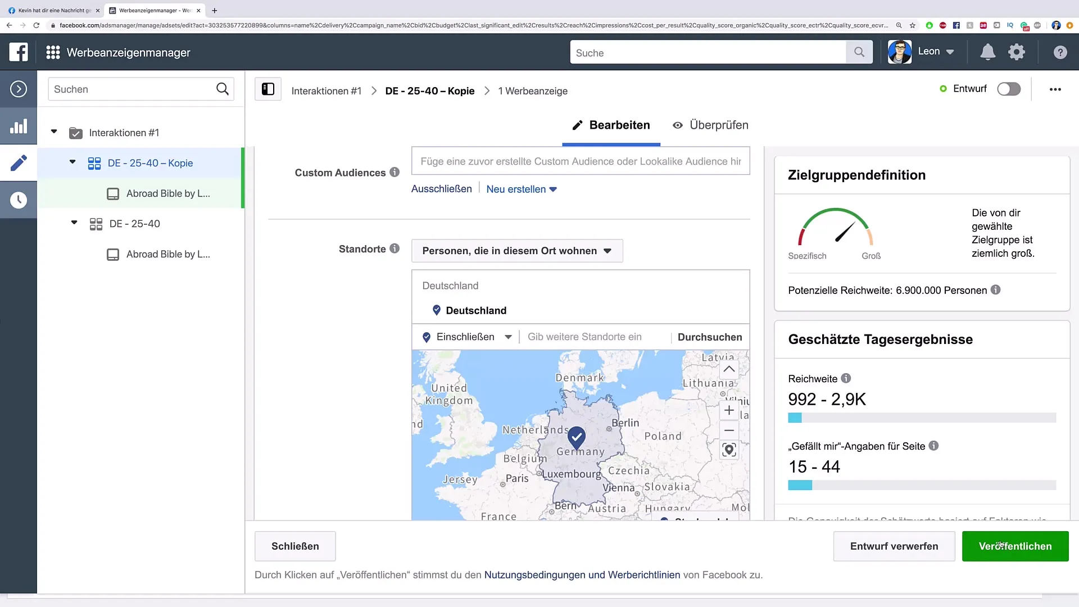Click 1 Werbeanzeige in the breadcrumb
The height and width of the screenshot is (607, 1079).
[x=533, y=91]
